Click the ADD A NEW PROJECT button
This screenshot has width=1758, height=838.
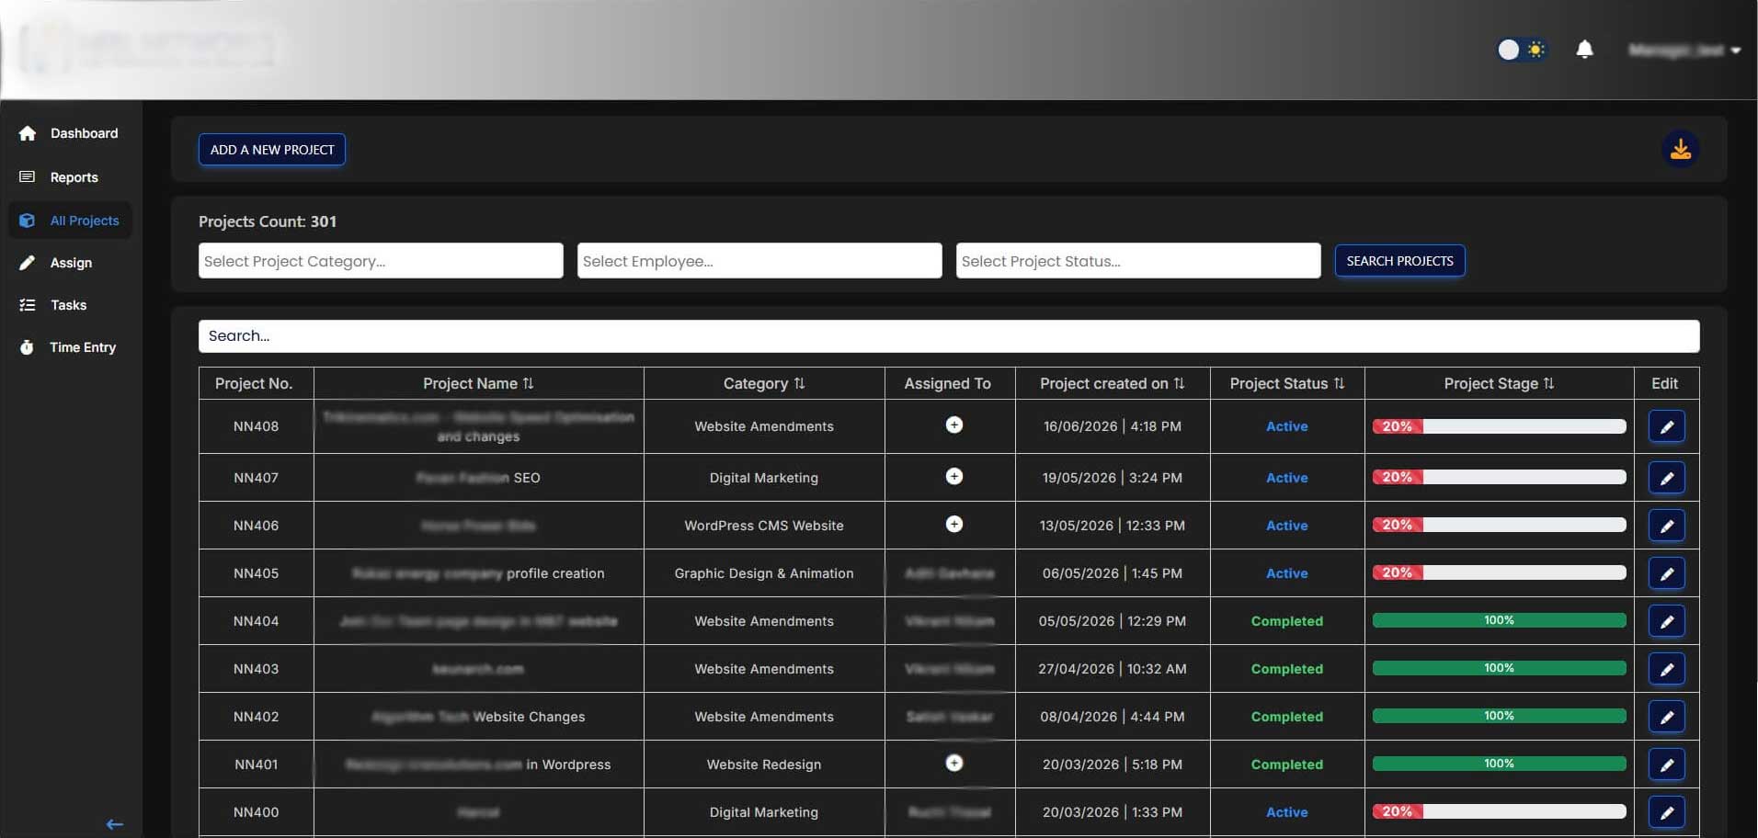[272, 150]
